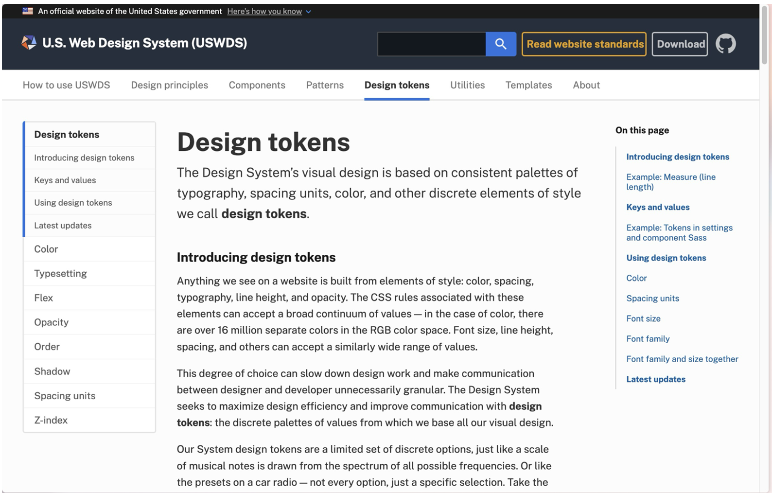The height and width of the screenshot is (493, 772).
Task: Click the Download button
Action: (x=680, y=44)
